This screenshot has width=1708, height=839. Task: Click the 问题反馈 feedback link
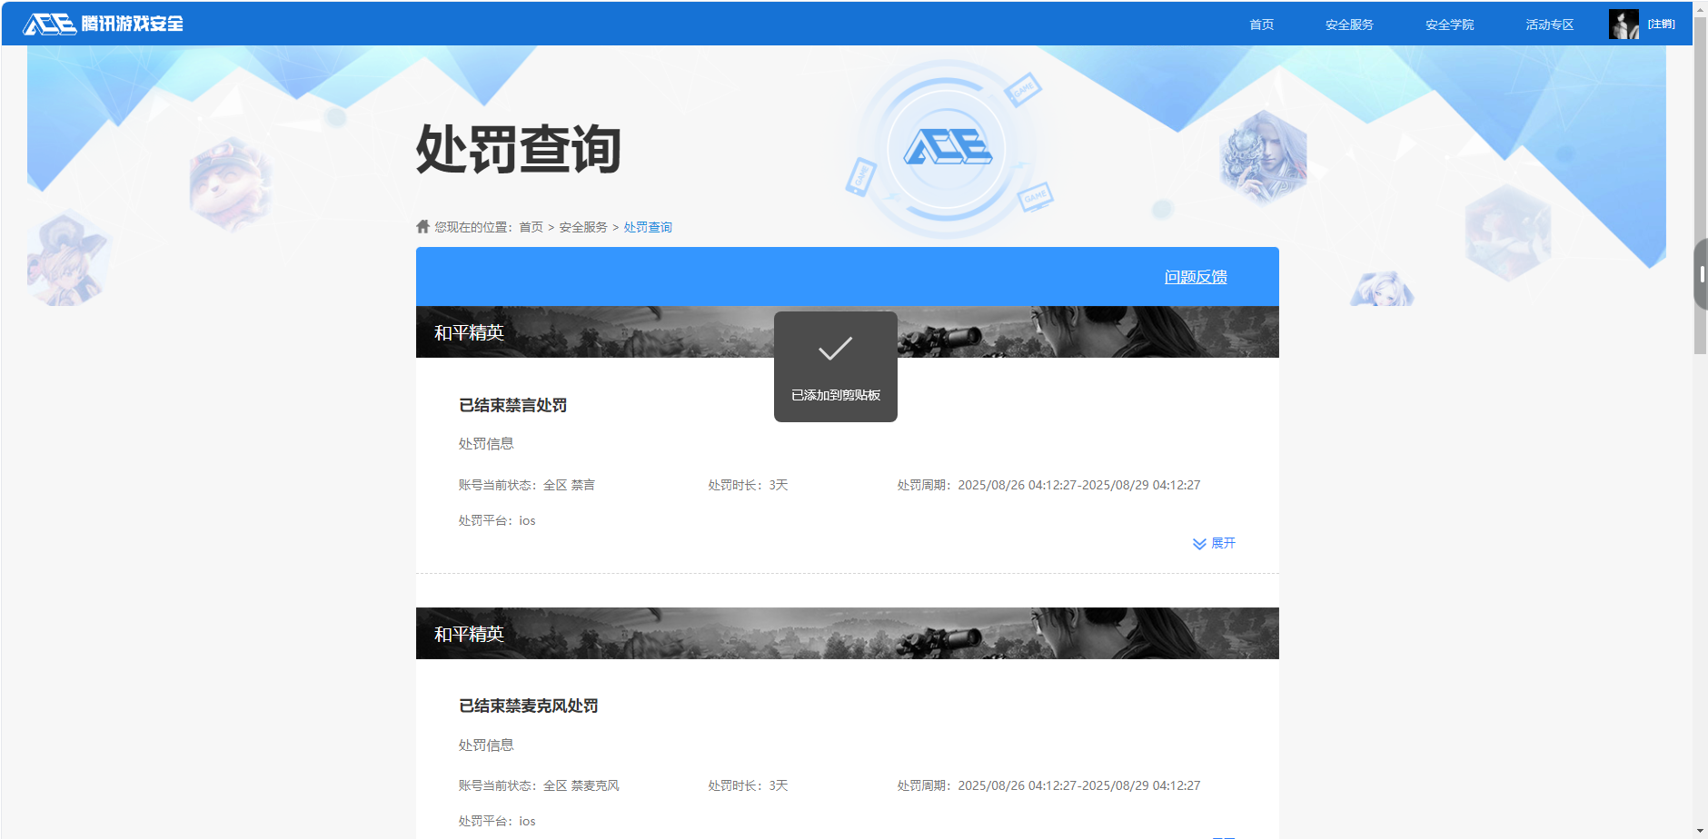coord(1195,276)
